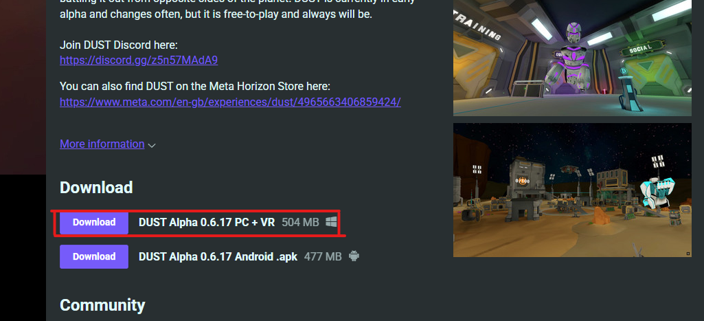
Task: Click the Windows platform icon
Action: [331, 221]
